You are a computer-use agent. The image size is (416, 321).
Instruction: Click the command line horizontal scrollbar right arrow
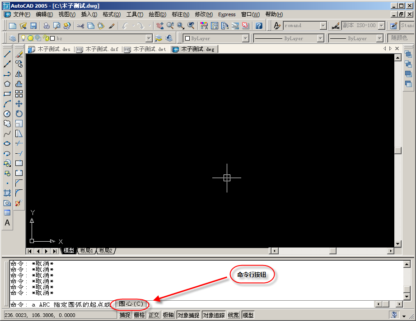pos(399,304)
